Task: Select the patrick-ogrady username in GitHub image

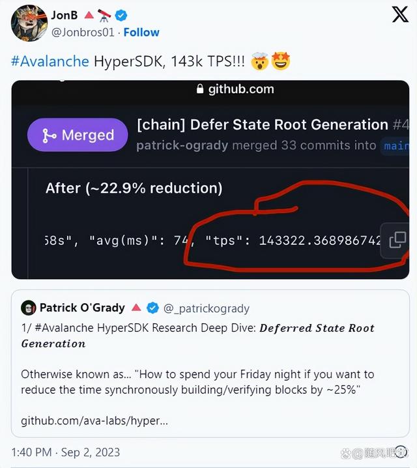Action: tap(184, 145)
